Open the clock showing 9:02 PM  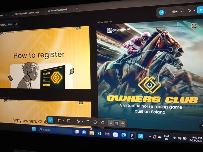pos(196,139)
